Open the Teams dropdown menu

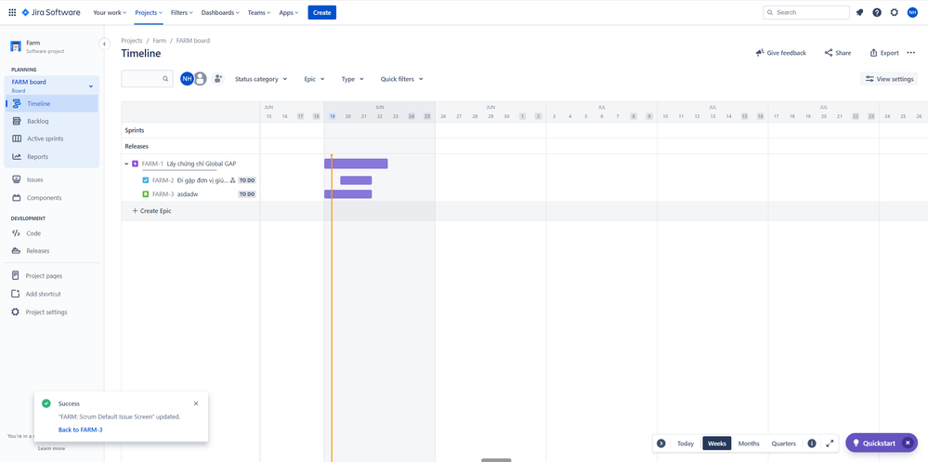(x=259, y=12)
